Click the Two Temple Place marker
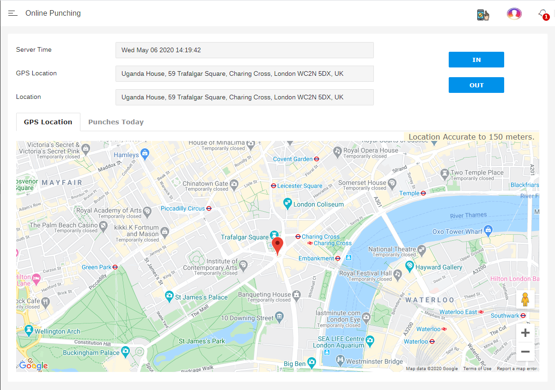 point(445,174)
